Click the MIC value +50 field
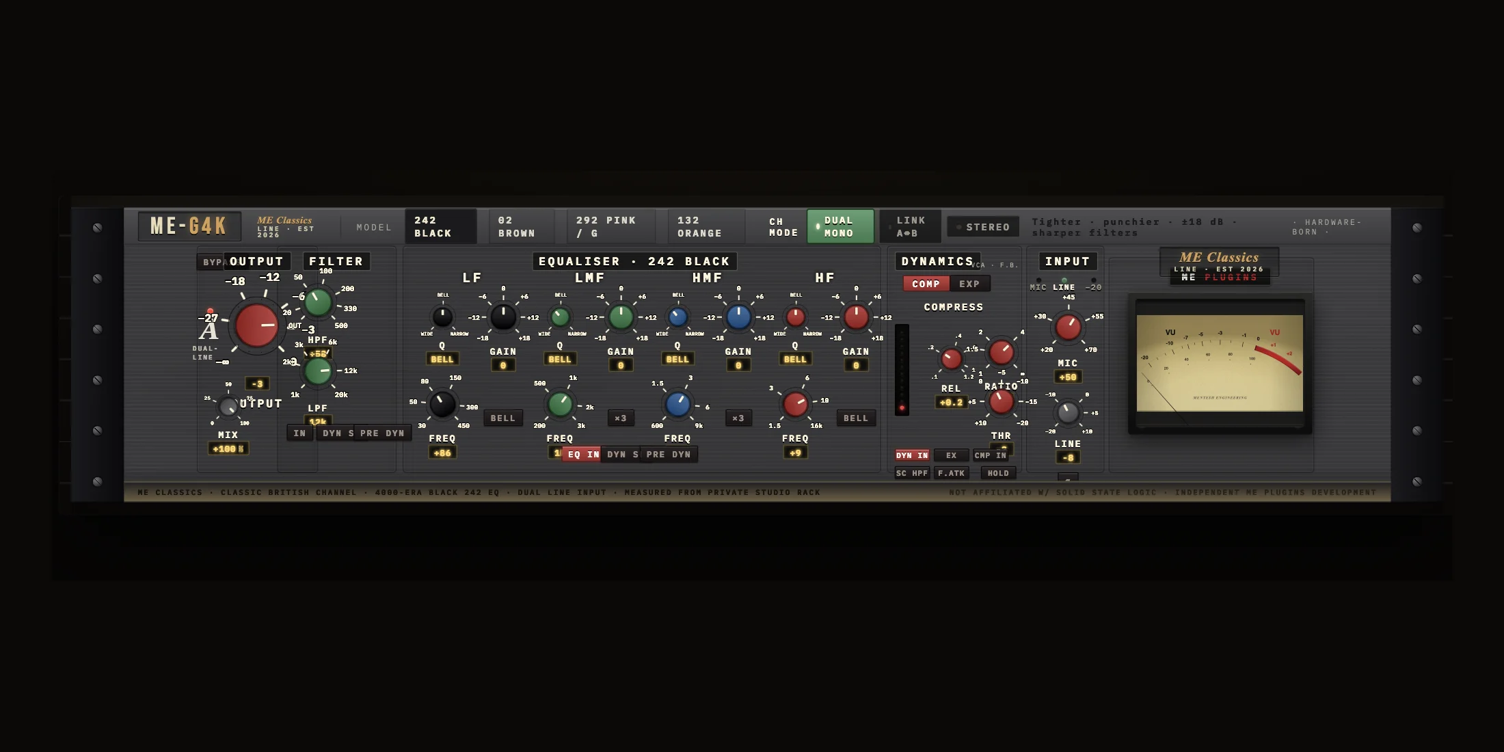1504x752 pixels. click(x=1068, y=377)
